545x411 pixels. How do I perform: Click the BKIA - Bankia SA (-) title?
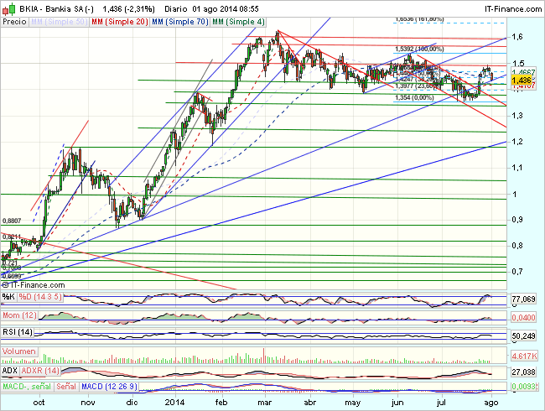56,9
